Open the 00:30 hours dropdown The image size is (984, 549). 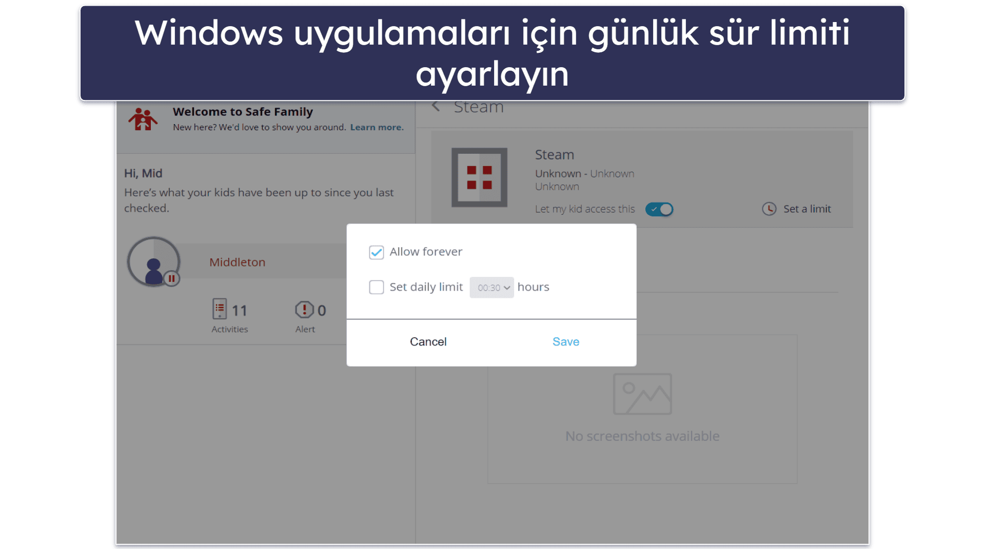click(491, 288)
